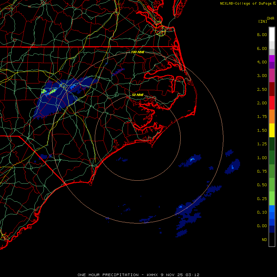Screen dimensions: 277x277
Task: Click the "1.75" legend value
Action: 262,117
